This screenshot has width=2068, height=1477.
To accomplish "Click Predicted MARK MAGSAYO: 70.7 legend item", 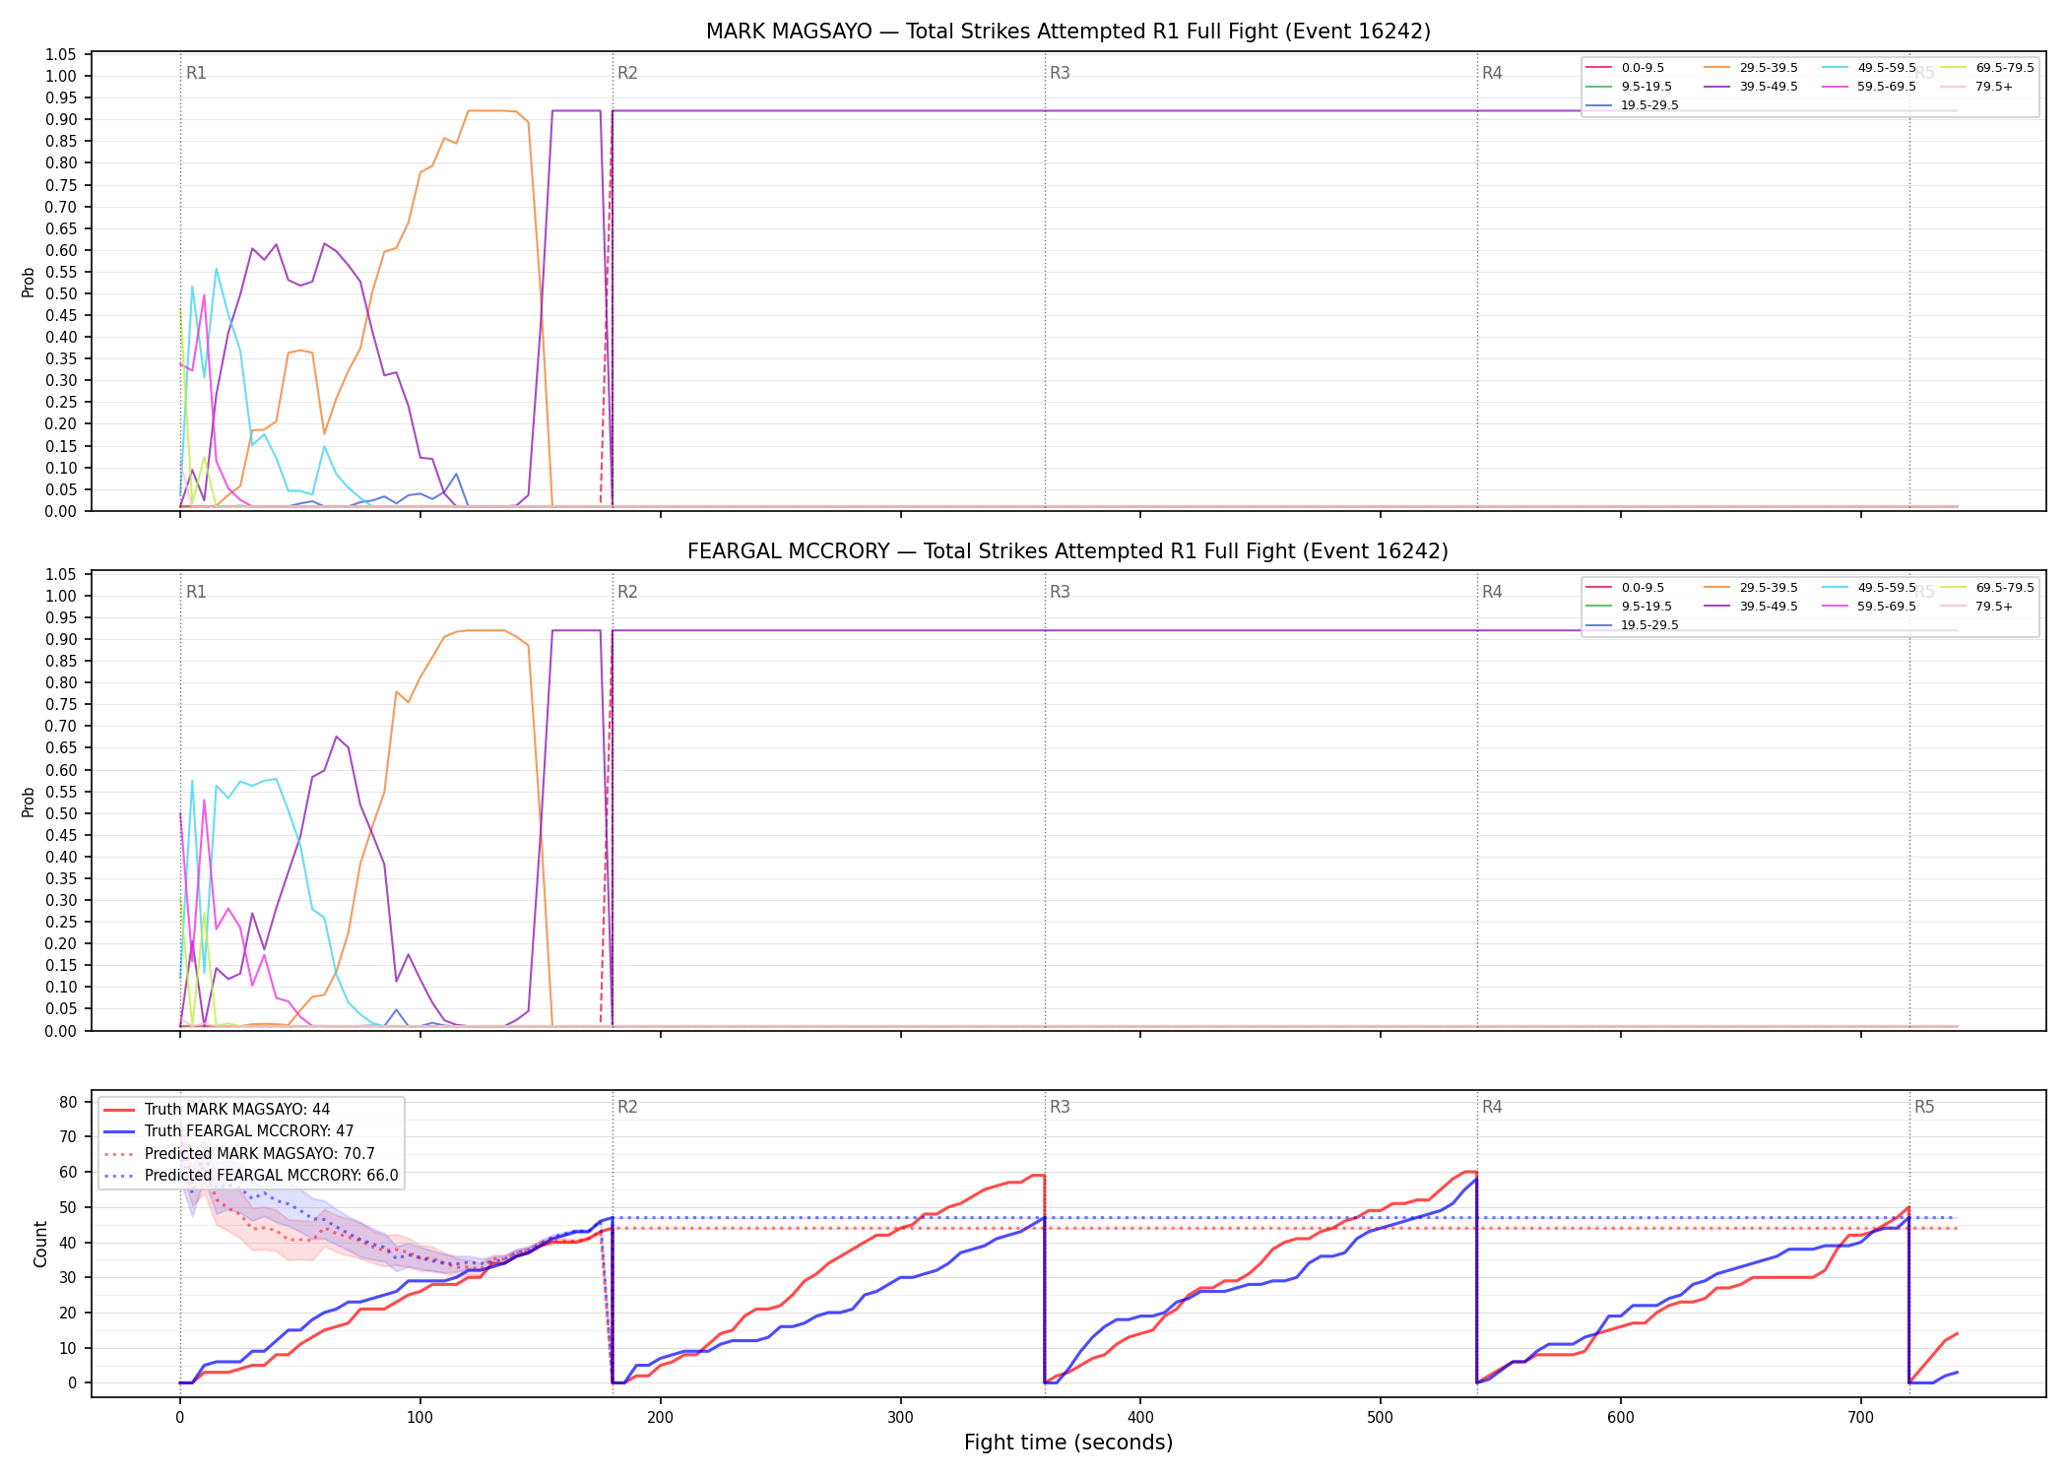I will tap(239, 1154).
